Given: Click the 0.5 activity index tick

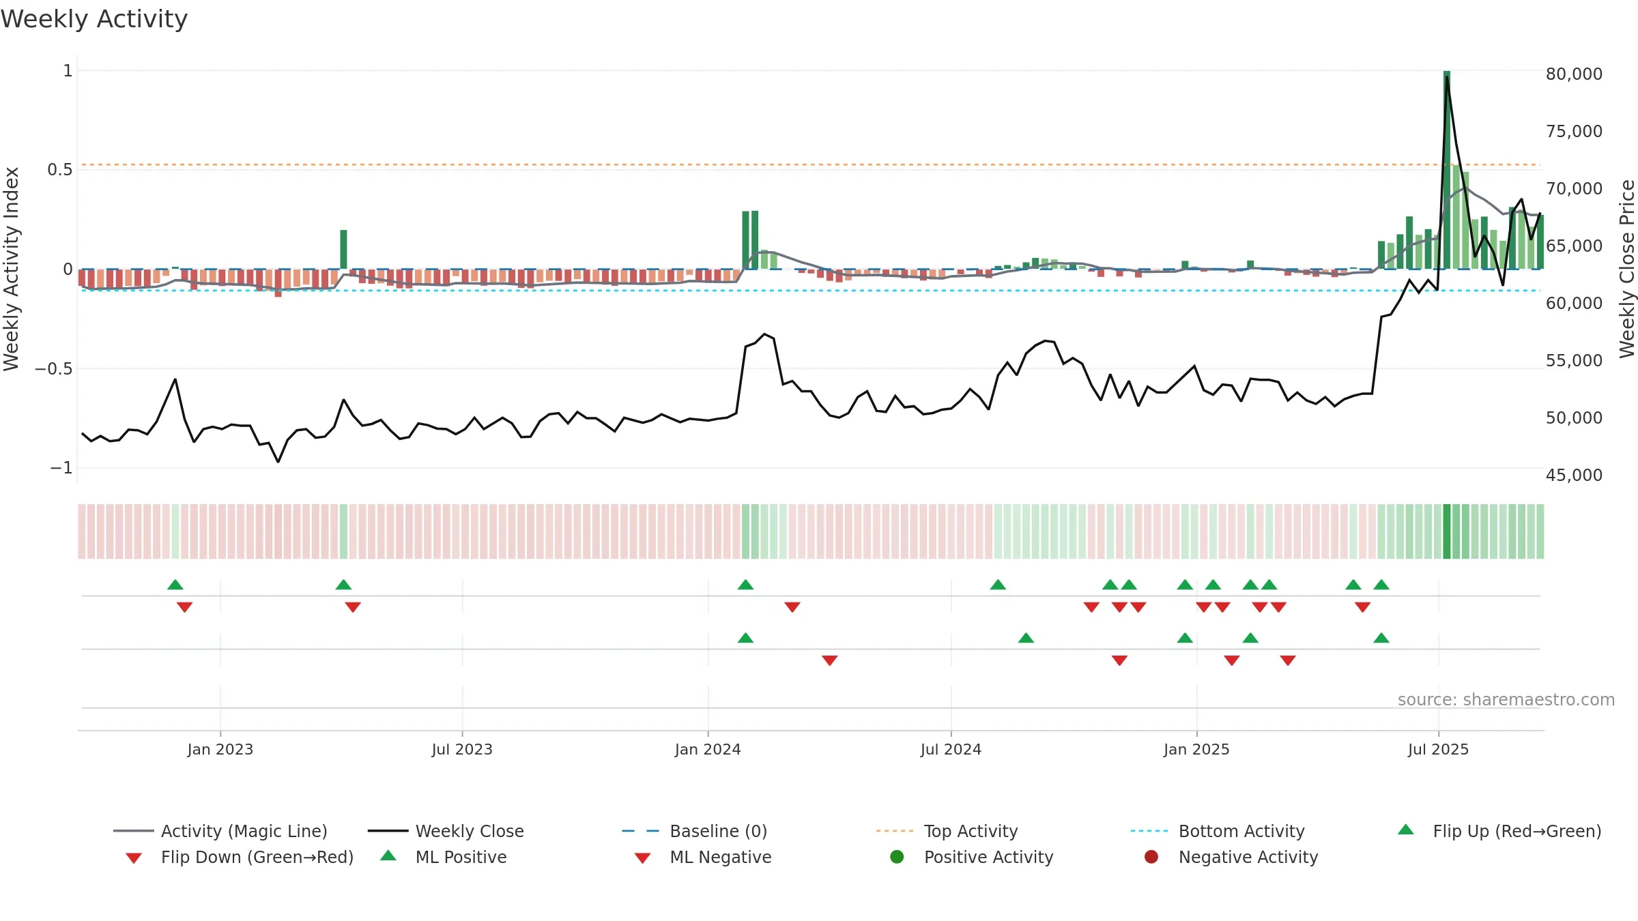Looking at the screenshot, I should [x=60, y=169].
